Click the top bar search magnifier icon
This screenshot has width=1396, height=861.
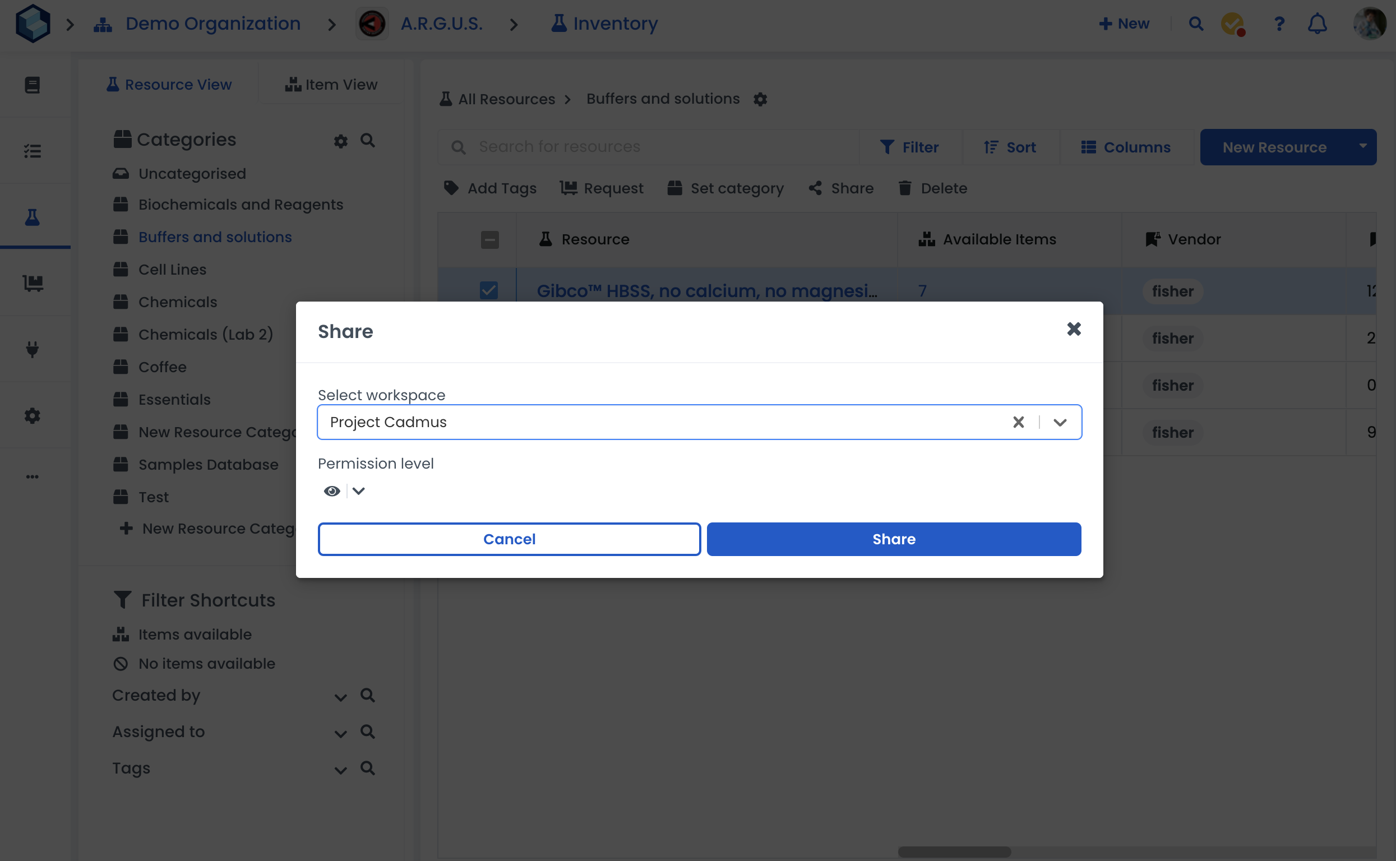click(1195, 24)
